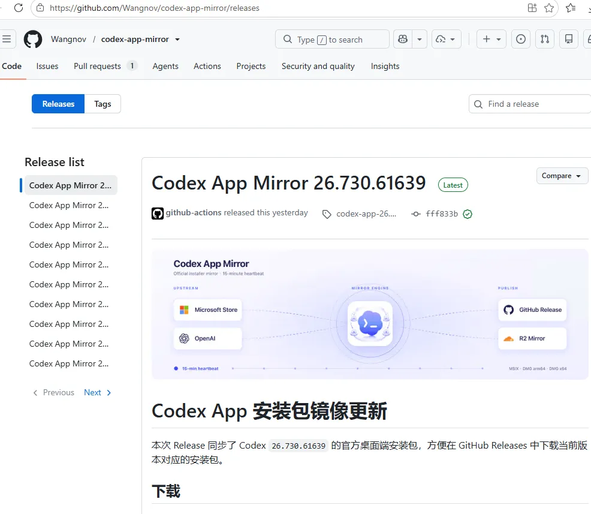Click the tag icon next to codex-app-26

click(327, 214)
